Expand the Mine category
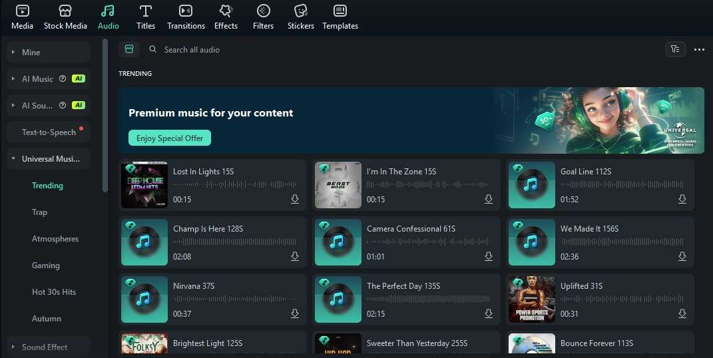Viewport: 713px width, 358px height. coord(13,53)
